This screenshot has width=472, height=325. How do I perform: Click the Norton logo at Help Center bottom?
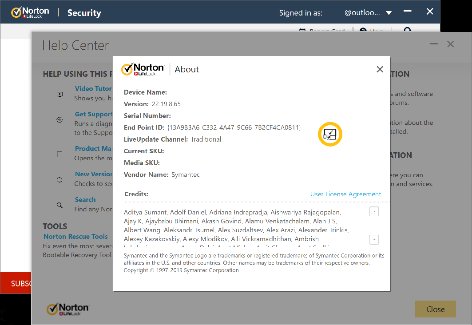tap(68, 309)
